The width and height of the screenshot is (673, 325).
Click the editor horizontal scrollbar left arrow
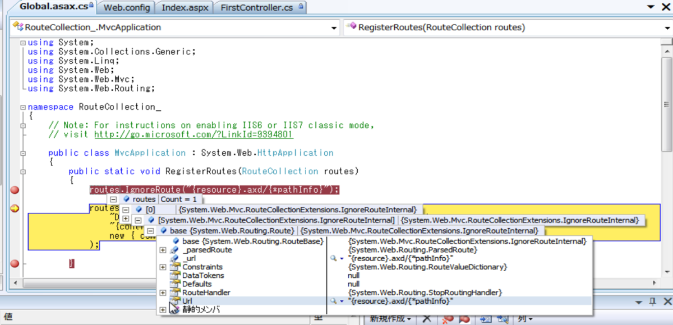tap(14, 284)
